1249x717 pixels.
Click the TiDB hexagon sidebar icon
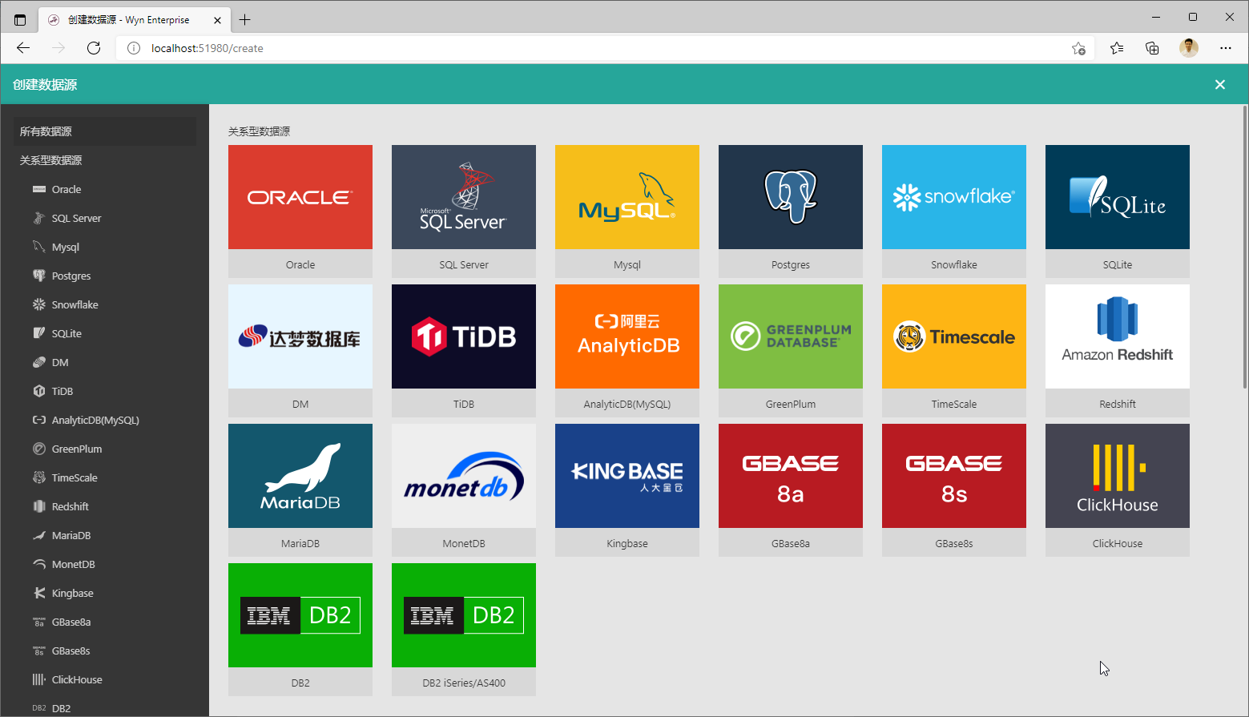(x=39, y=391)
